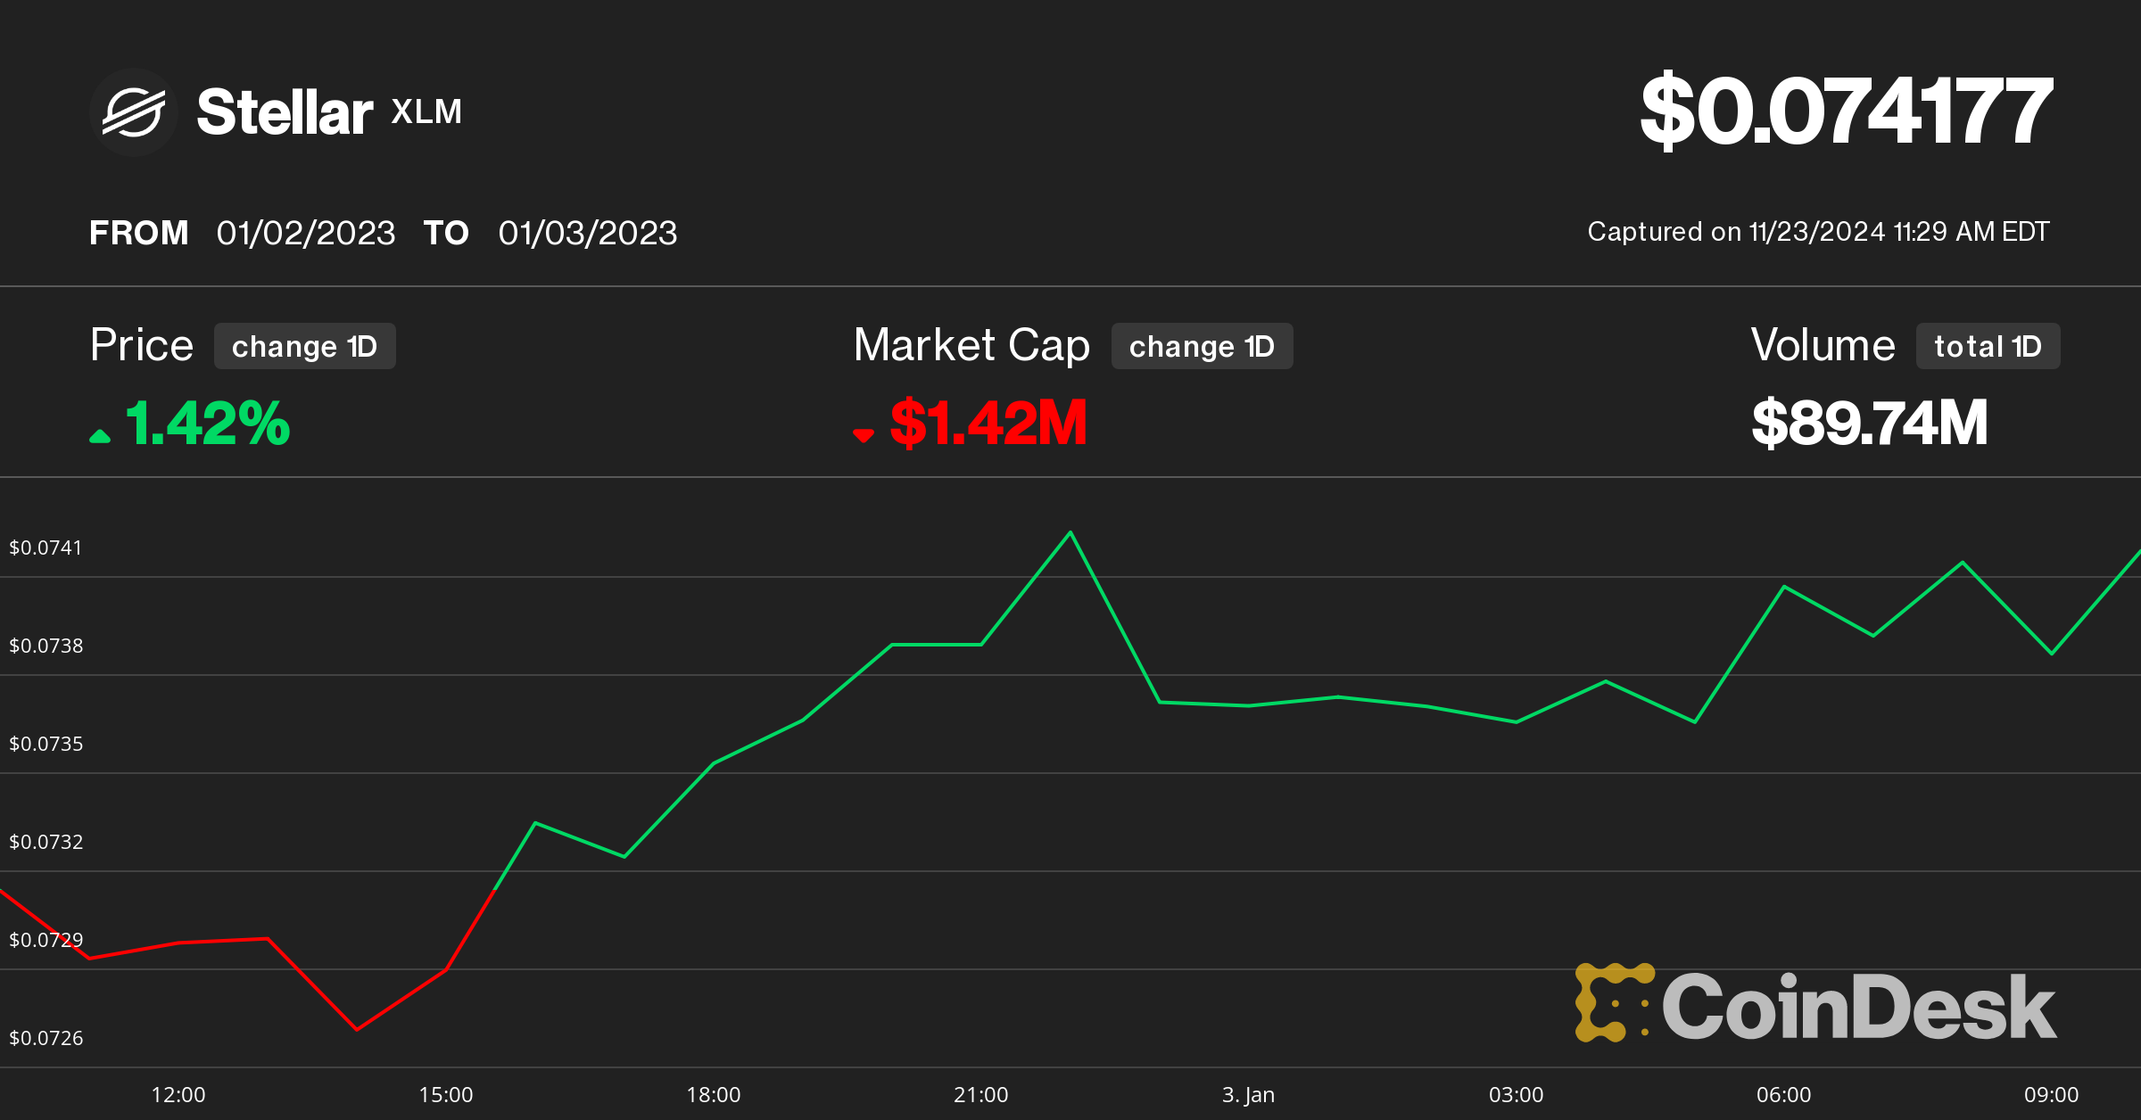Click the $0.0732 y-axis label
2141x1120 pixels.
(x=45, y=842)
